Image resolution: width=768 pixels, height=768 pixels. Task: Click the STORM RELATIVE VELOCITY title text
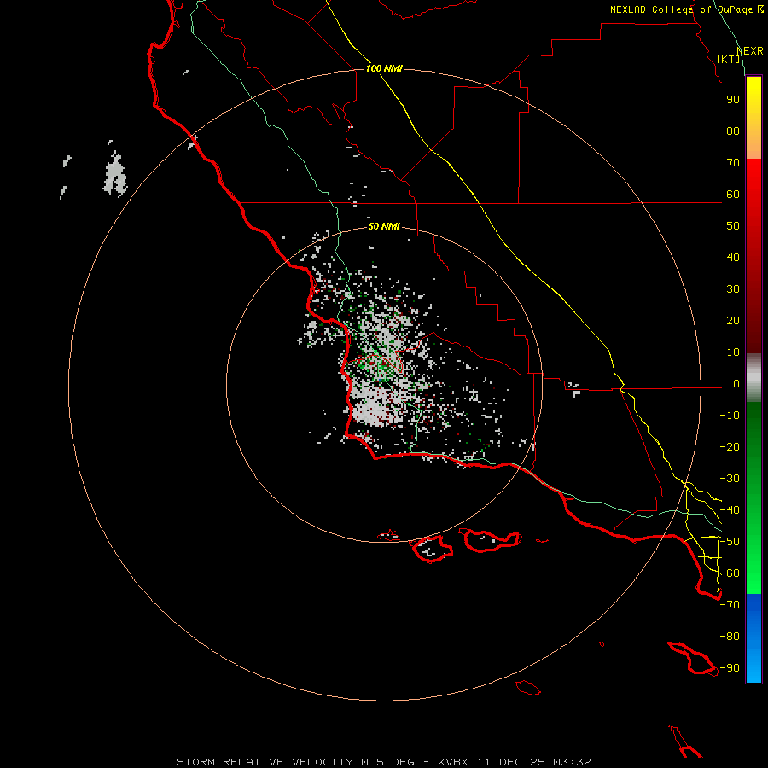[265, 762]
